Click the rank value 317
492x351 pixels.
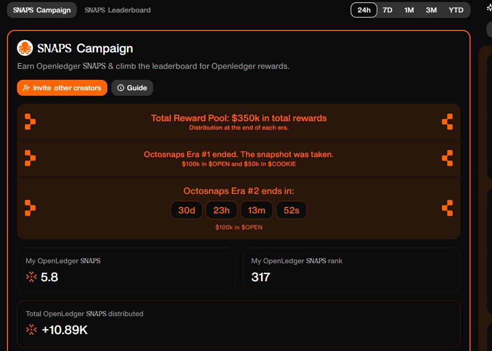(261, 277)
